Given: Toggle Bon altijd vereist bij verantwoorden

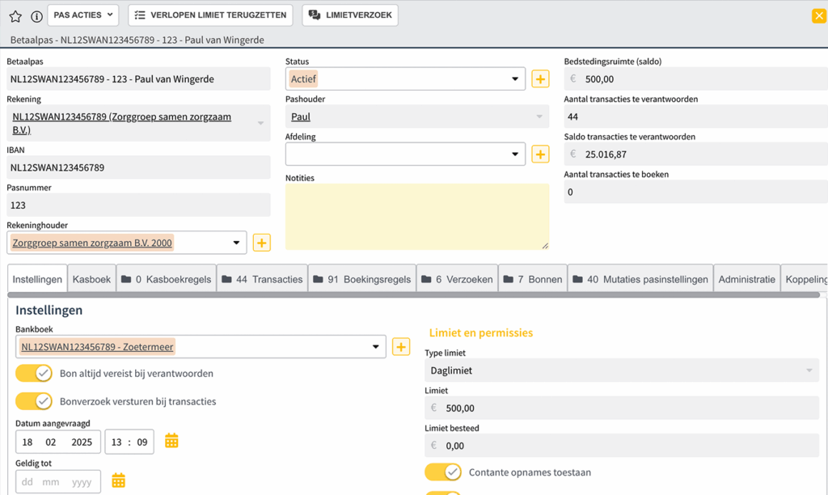Looking at the screenshot, I should [x=34, y=374].
